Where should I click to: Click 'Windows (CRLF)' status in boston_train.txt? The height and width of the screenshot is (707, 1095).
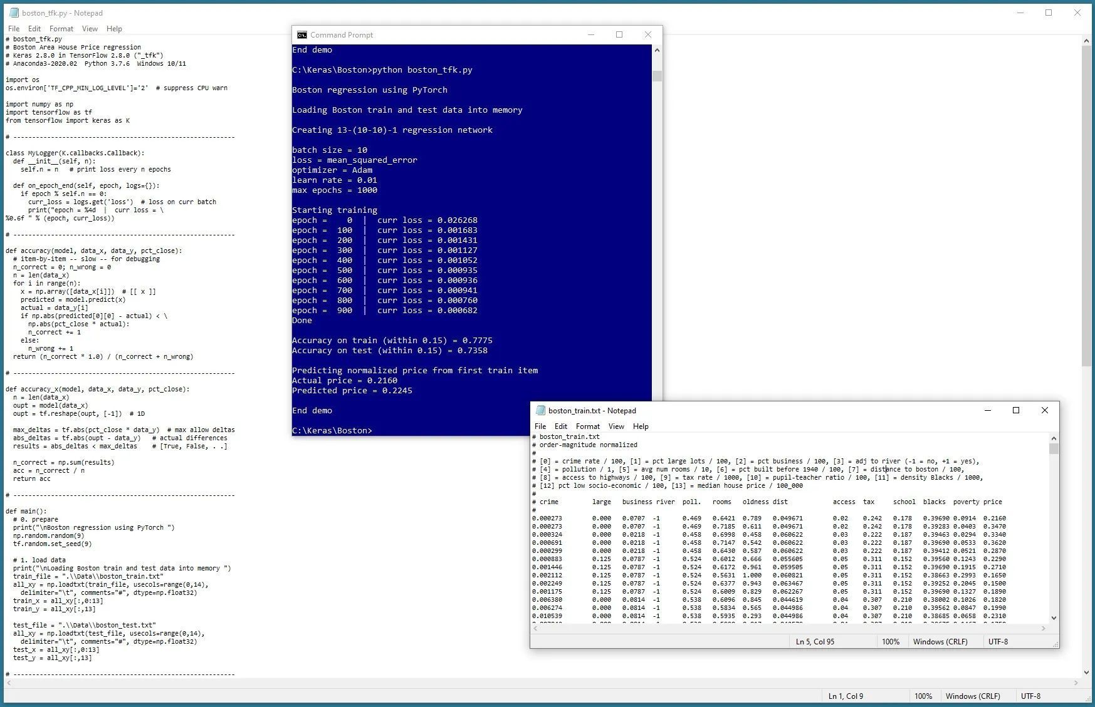[x=940, y=642]
